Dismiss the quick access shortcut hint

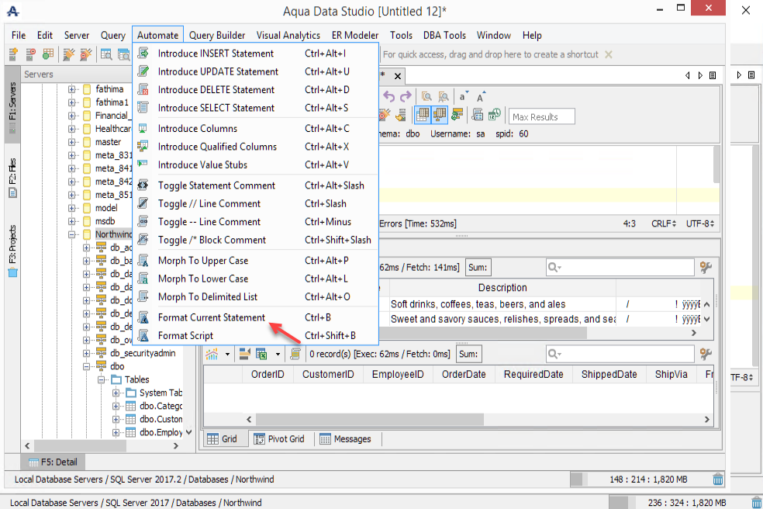coord(608,54)
